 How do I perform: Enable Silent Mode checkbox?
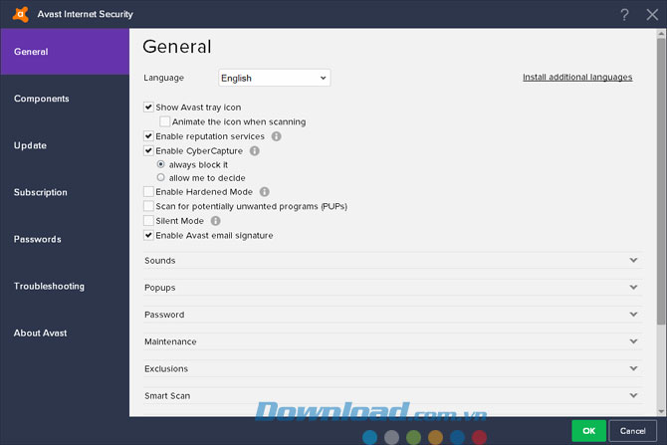point(148,221)
